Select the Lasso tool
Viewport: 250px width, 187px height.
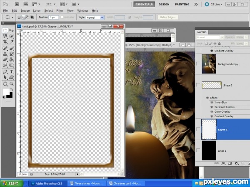point(5,36)
